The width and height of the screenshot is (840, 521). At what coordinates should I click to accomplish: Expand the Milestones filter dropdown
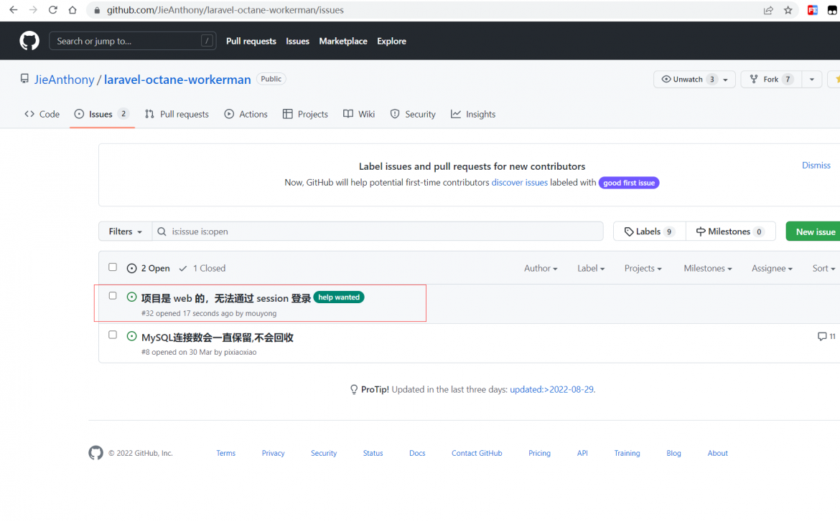[x=708, y=268]
